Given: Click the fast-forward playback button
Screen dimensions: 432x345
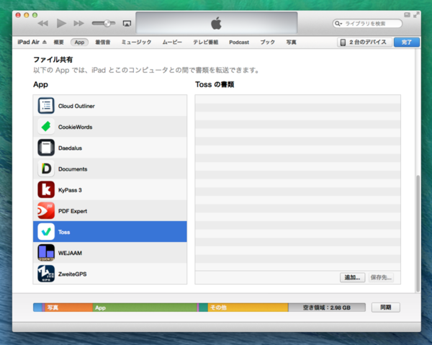Looking at the screenshot, I should 78,24.
